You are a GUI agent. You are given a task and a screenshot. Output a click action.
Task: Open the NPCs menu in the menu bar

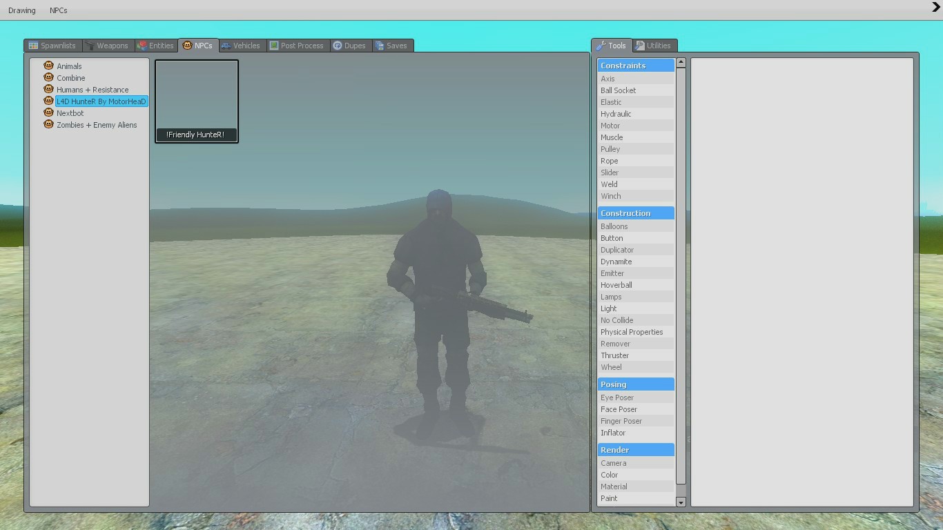(x=58, y=10)
